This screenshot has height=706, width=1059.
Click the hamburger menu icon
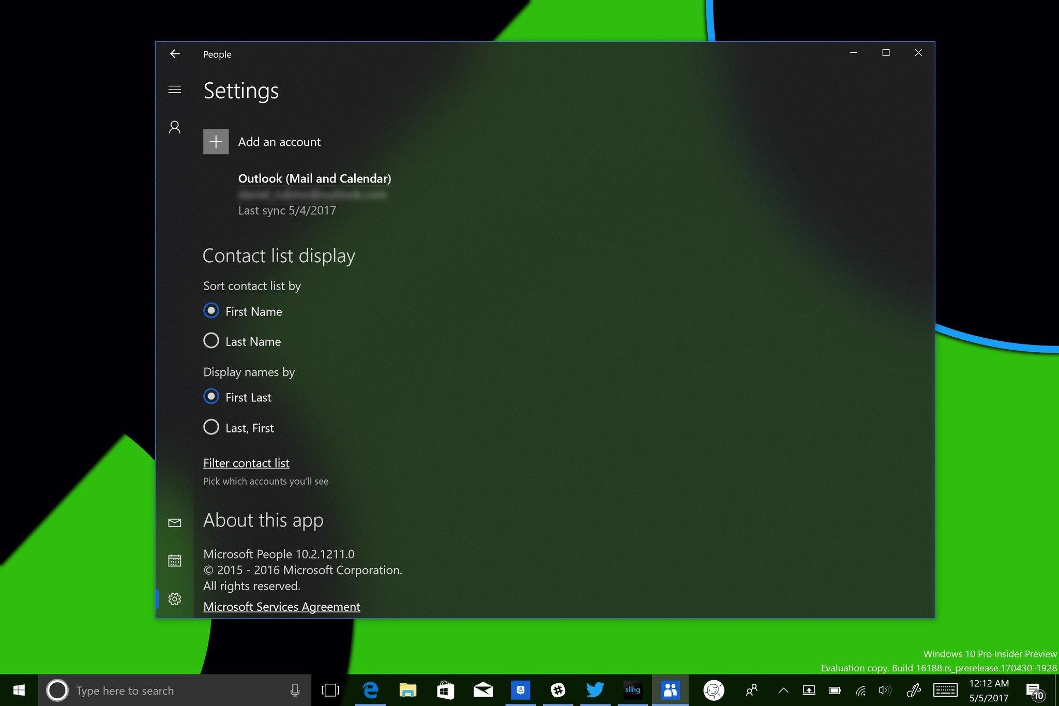tap(174, 89)
